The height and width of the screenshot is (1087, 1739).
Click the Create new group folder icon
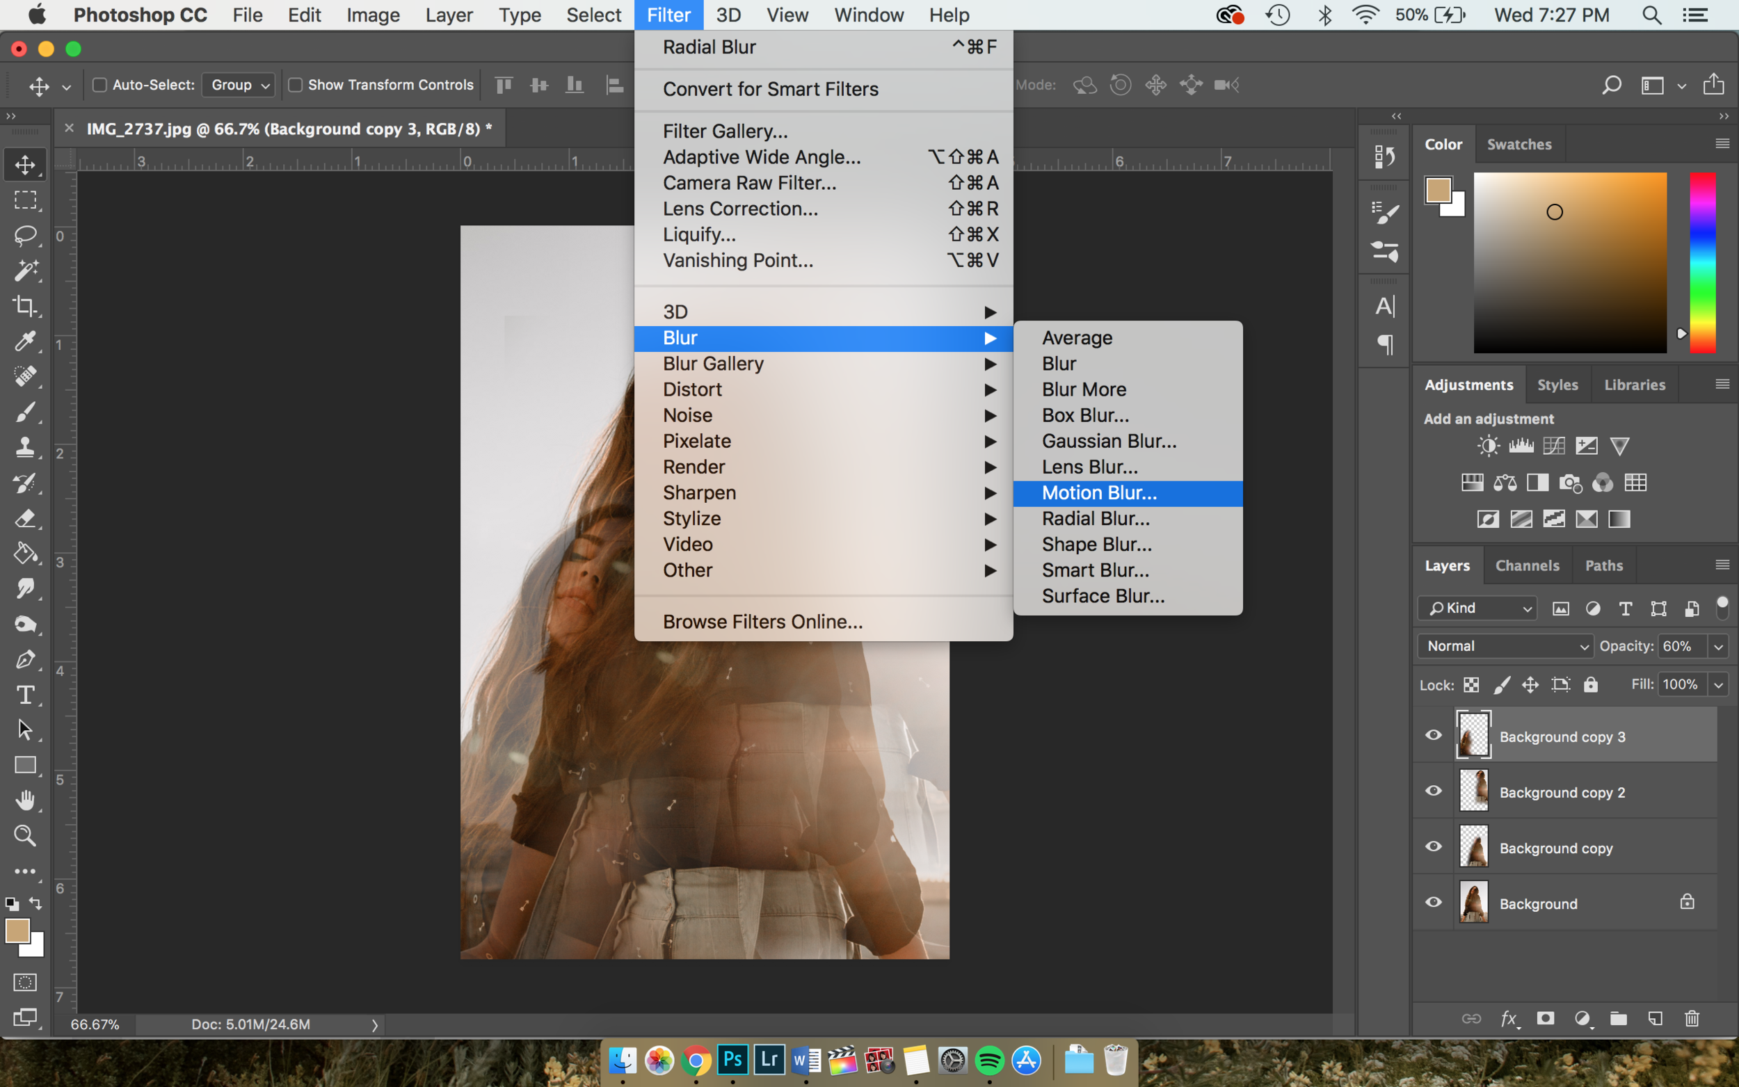[x=1618, y=1019]
